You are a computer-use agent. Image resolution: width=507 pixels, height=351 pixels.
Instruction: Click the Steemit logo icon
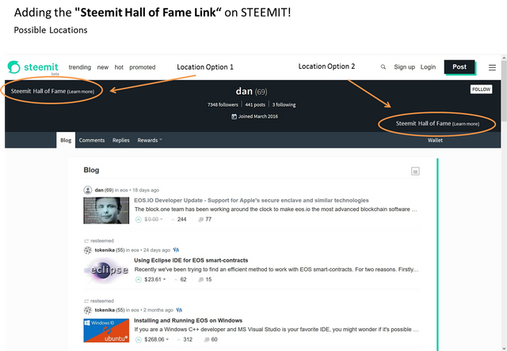(14, 67)
